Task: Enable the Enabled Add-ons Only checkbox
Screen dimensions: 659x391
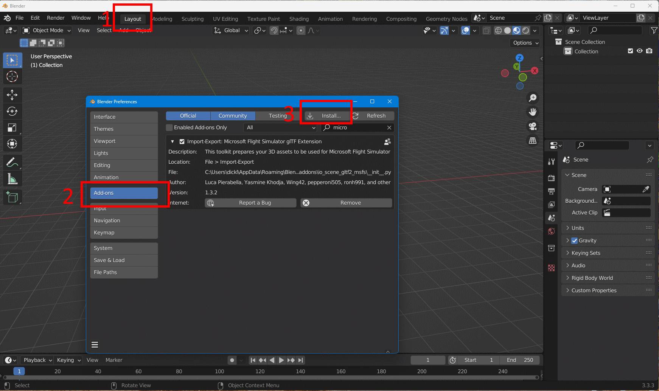Action: (x=169, y=127)
